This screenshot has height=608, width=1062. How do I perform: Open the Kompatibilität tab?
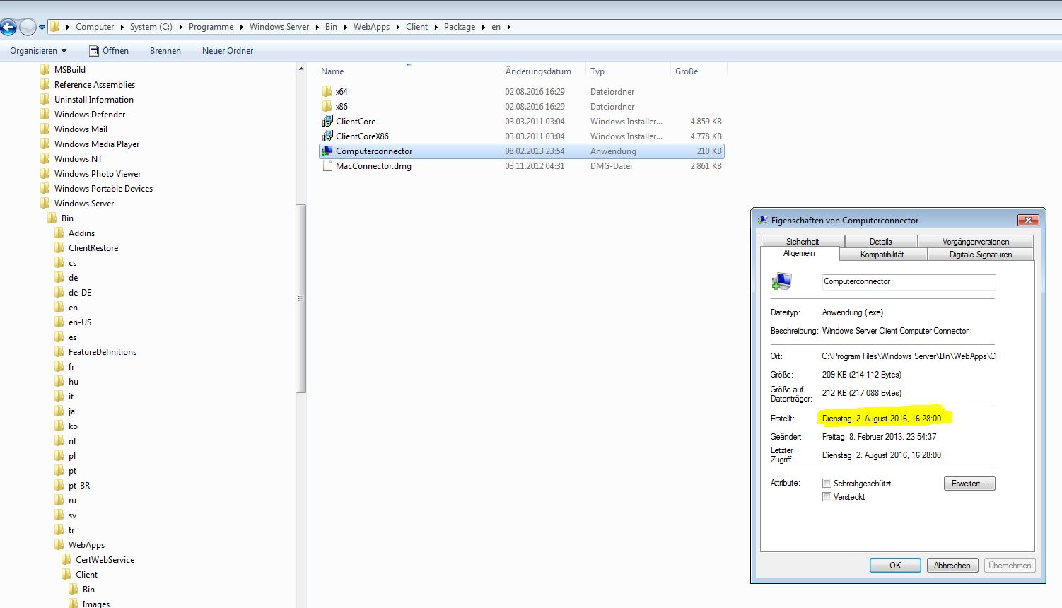tap(882, 255)
